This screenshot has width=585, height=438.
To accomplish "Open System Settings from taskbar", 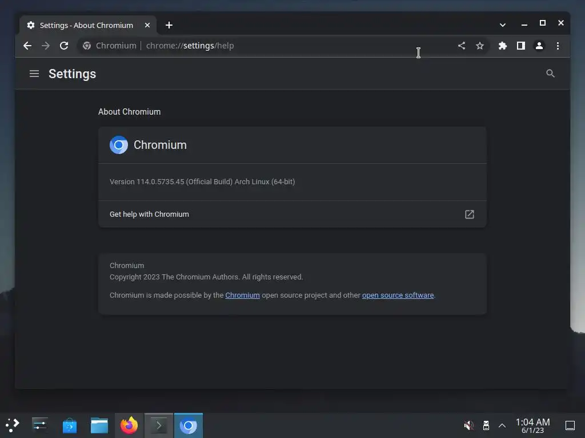I will point(39,425).
